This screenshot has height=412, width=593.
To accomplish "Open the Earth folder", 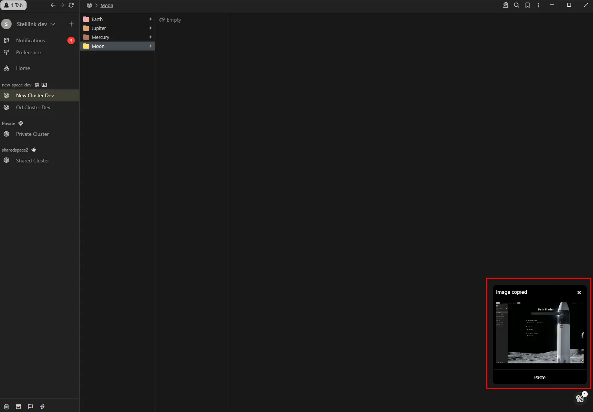I will [117, 19].
